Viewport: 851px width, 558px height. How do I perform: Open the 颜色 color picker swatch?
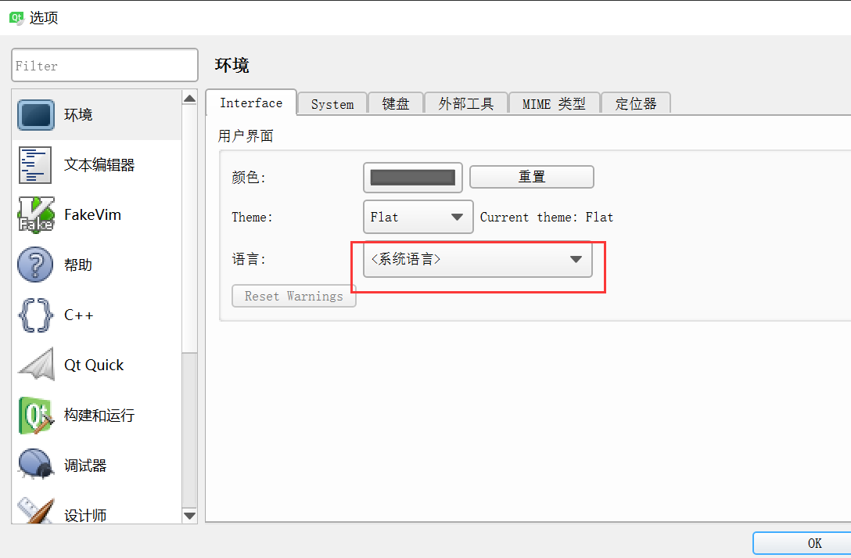pos(412,178)
